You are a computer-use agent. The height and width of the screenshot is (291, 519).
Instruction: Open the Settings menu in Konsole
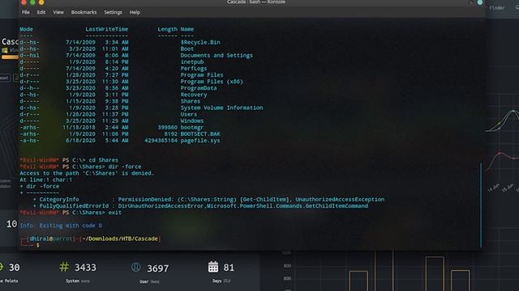coord(113,12)
